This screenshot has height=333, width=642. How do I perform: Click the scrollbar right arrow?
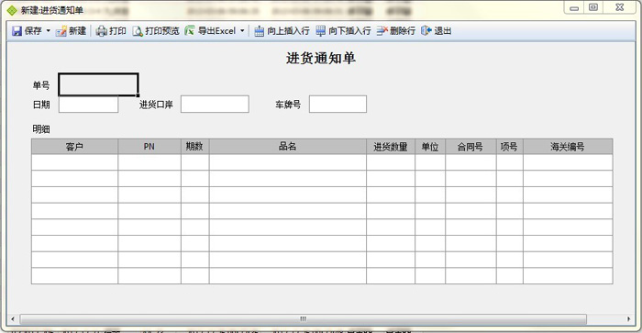tap(629, 319)
